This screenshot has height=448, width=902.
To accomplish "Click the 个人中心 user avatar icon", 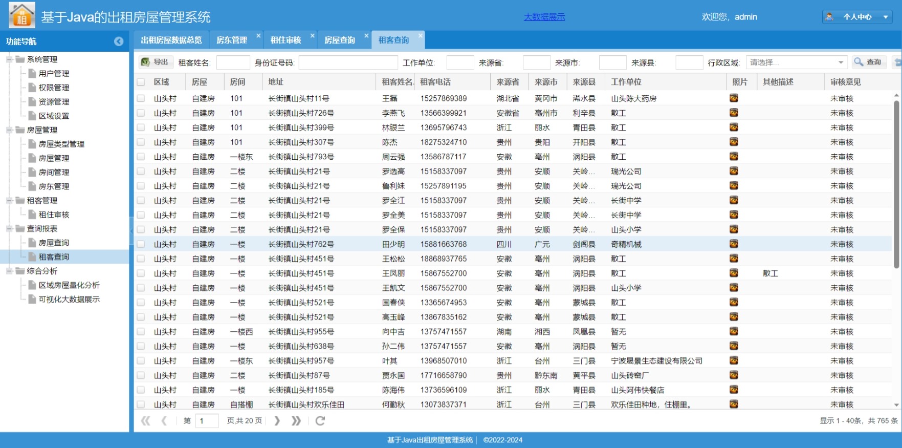I will click(829, 17).
